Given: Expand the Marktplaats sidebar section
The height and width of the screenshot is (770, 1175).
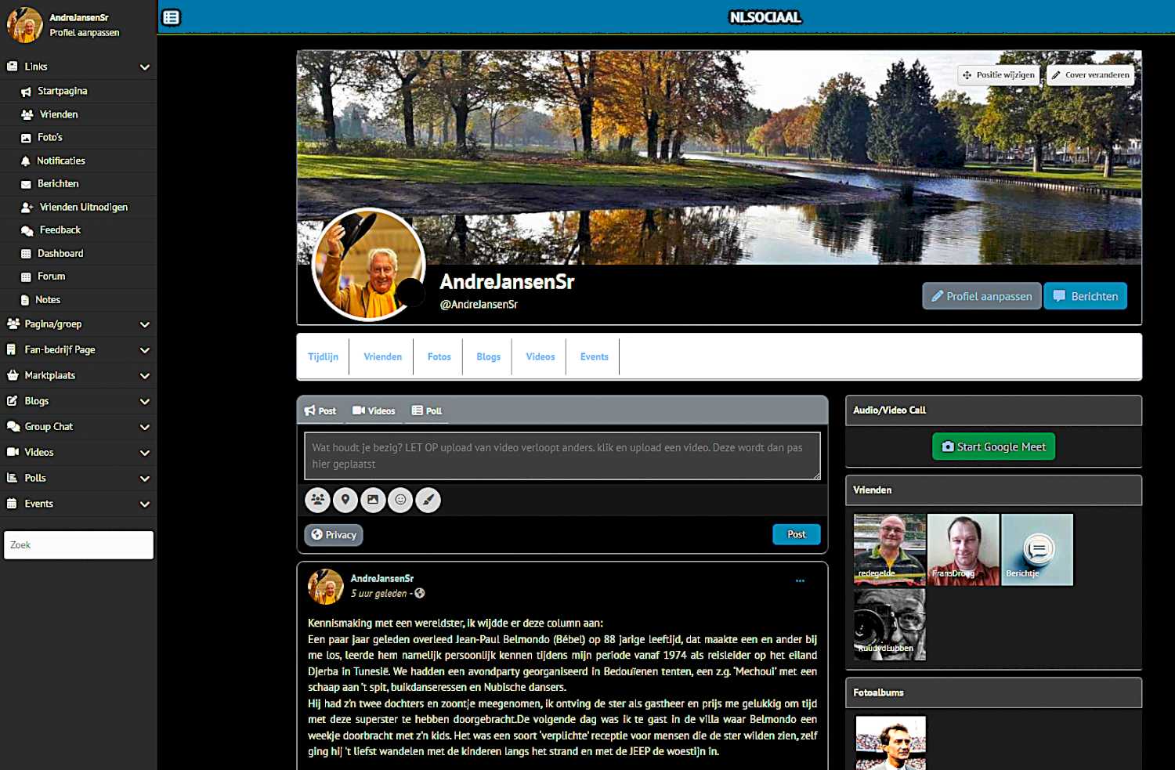Looking at the screenshot, I should coord(144,376).
